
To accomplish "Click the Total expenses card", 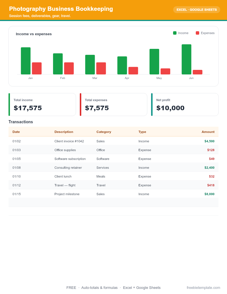I will (113, 105).
